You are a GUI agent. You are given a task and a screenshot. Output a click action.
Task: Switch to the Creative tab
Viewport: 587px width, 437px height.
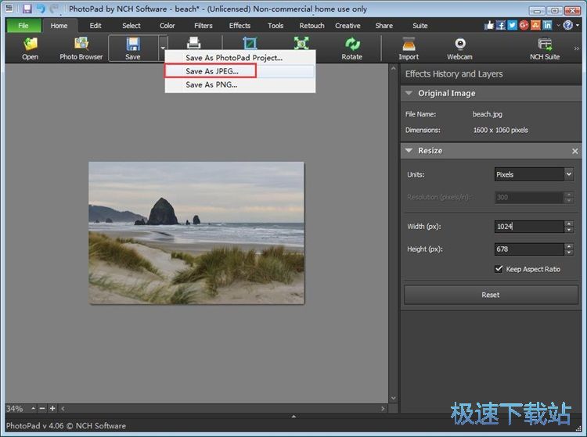coord(348,26)
